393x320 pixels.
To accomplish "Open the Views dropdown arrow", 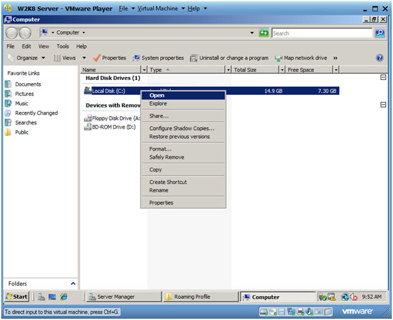I will 84,58.
